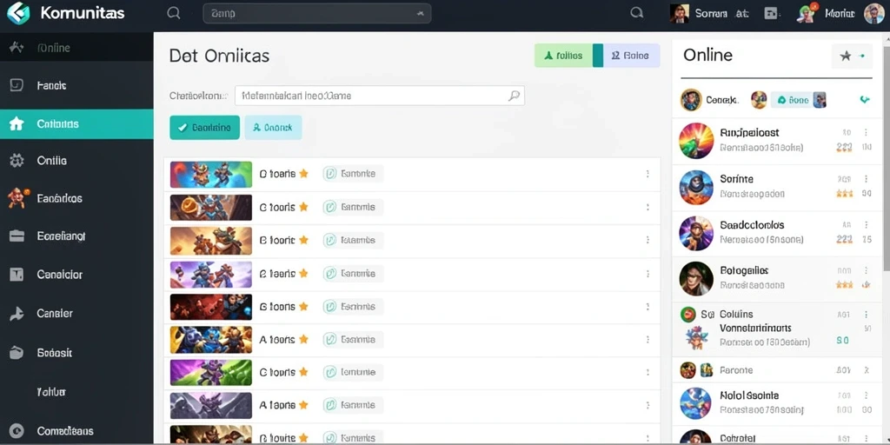Open options menu for Sorinte
The height and width of the screenshot is (445, 890).
coord(867,179)
